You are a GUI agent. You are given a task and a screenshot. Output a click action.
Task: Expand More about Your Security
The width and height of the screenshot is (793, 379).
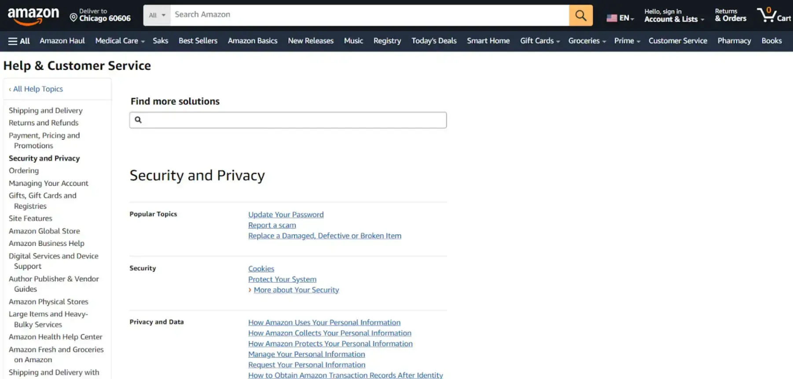point(296,289)
